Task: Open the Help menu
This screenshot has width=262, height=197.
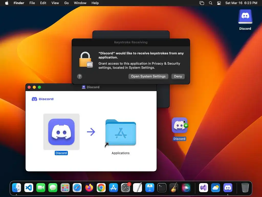Action: [x=95, y=3]
